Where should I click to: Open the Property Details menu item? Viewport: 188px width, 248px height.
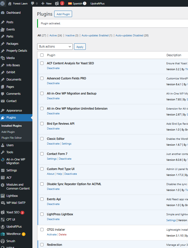pos(17,51)
